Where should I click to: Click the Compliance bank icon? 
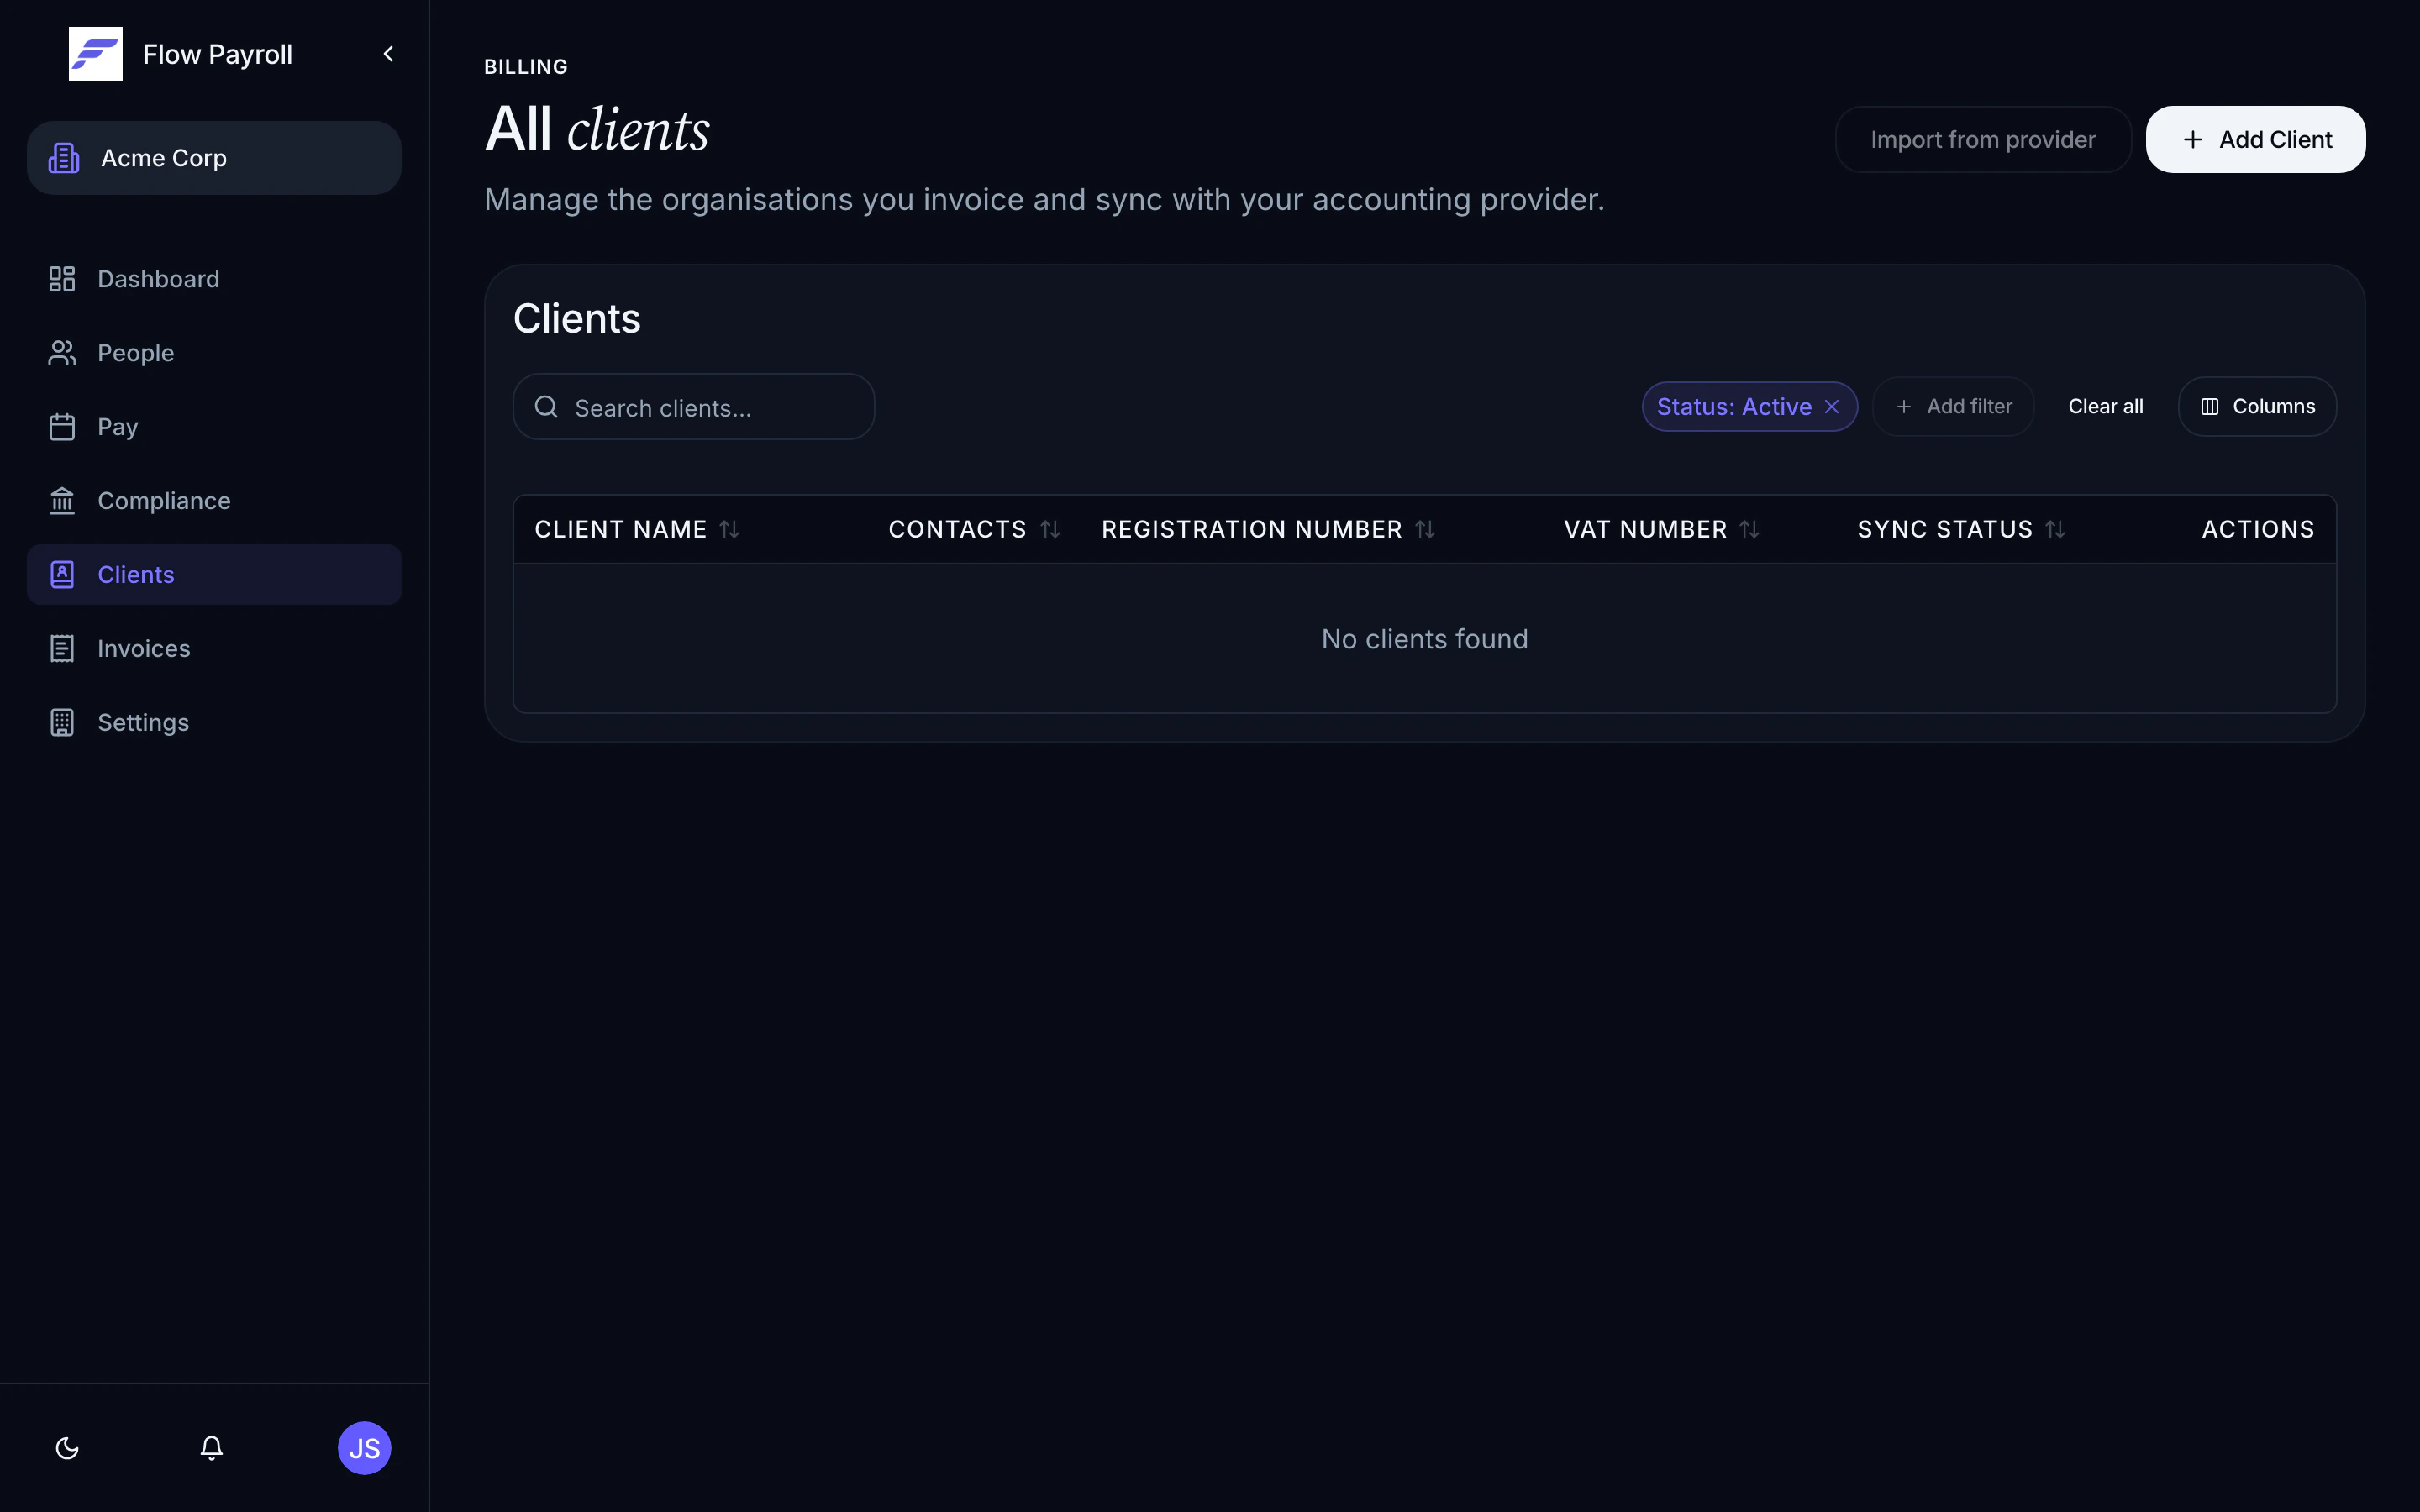(x=62, y=501)
